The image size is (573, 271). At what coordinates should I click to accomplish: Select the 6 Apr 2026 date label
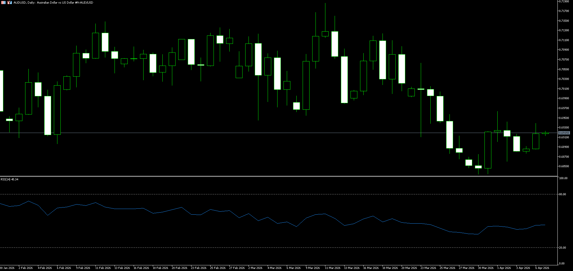tap(542, 268)
